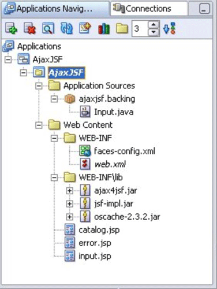217x289 pixels.
Task: Decrease the level spinner value
Action: [154, 32]
